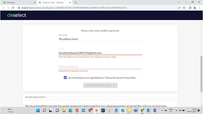
Task: Go back using the browser back arrow
Action: [3, 8]
